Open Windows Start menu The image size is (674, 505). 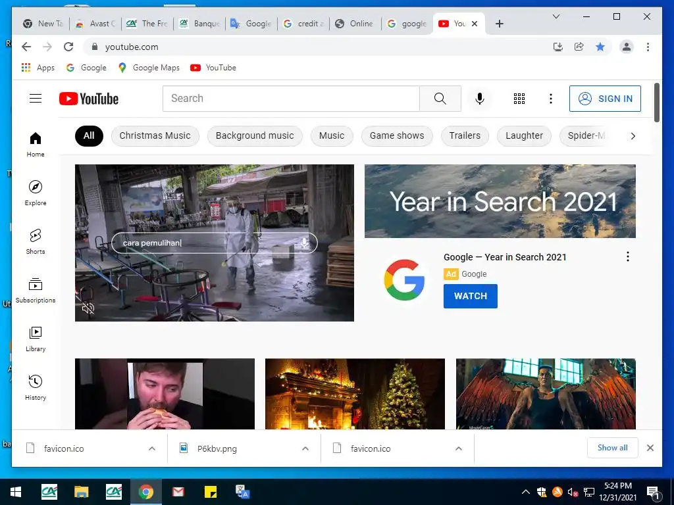16,492
